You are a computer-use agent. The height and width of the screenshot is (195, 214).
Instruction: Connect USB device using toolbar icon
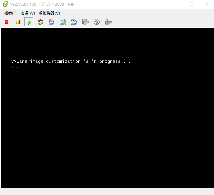pyautogui.click(x=108, y=22)
